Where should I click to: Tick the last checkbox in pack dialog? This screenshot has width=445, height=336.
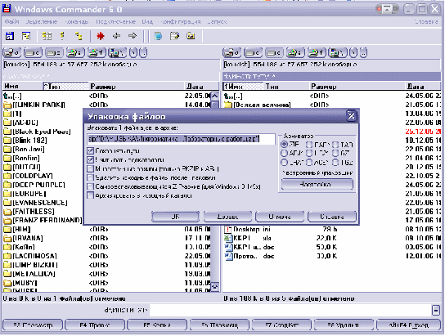tap(90, 195)
